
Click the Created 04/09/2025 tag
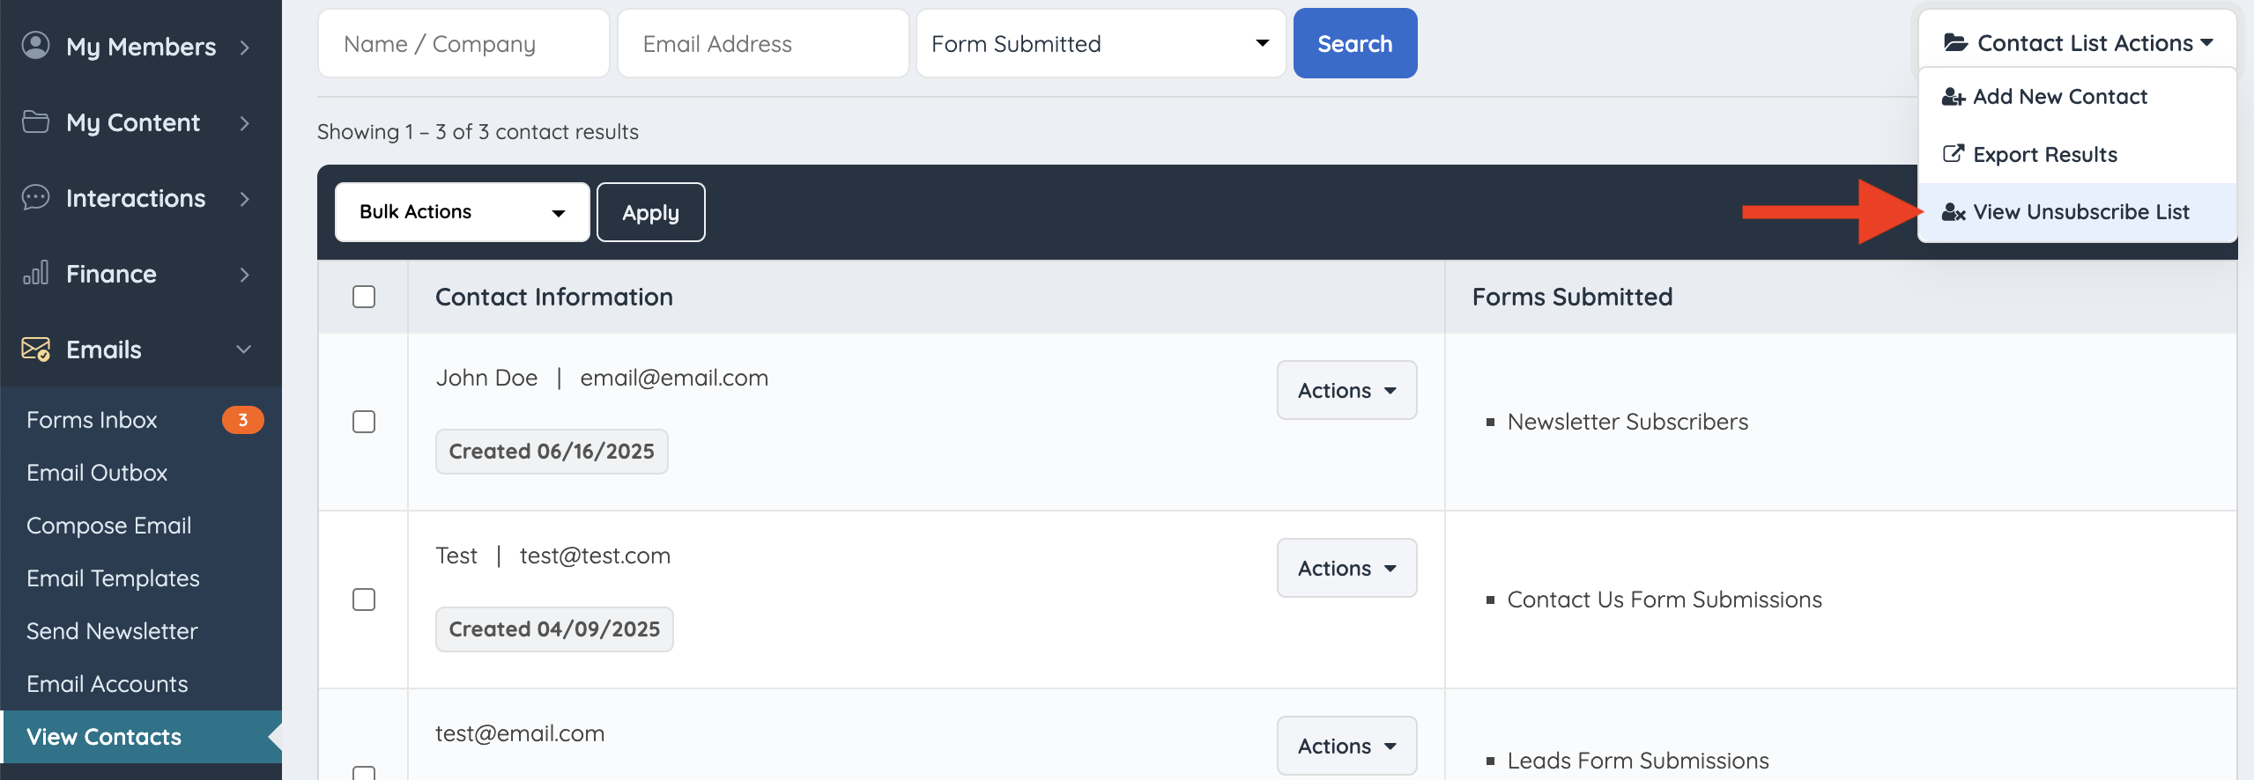point(554,629)
